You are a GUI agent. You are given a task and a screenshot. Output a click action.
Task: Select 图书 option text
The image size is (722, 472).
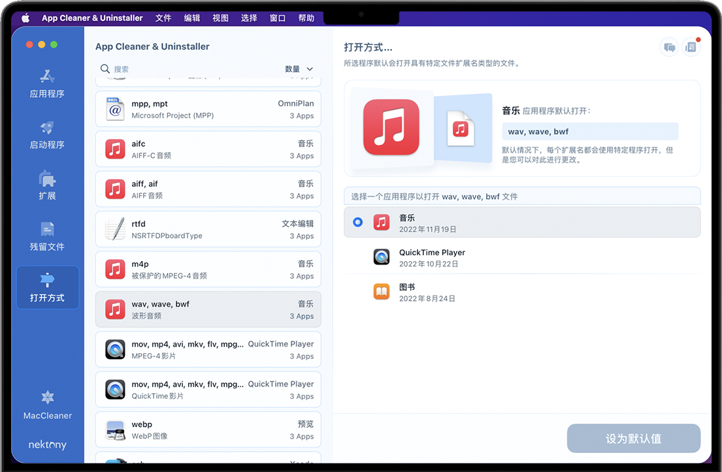(x=407, y=287)
